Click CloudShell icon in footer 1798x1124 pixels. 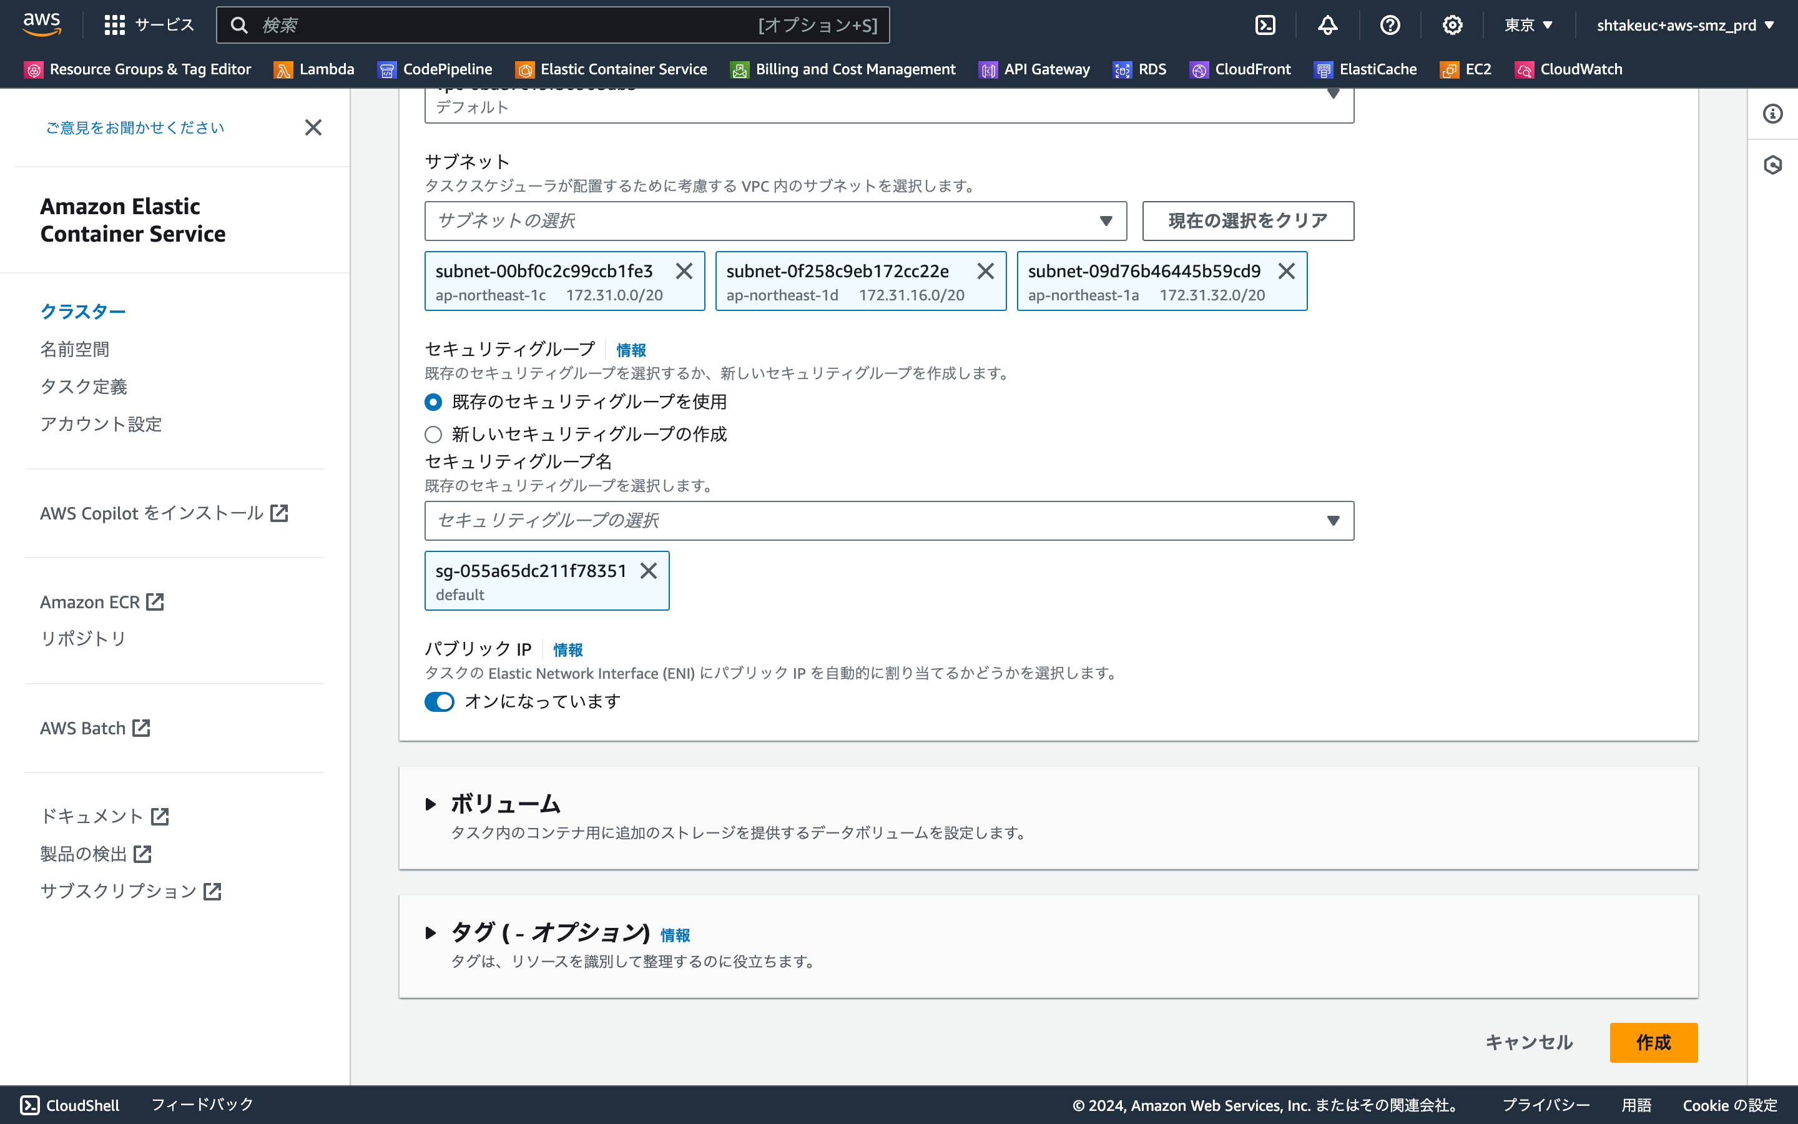30,1105
